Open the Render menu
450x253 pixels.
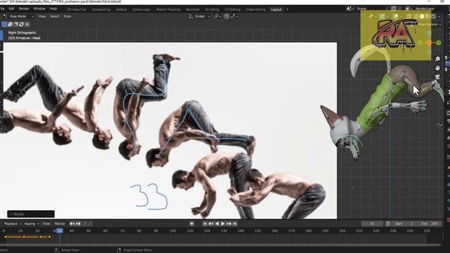coord(24,9)
